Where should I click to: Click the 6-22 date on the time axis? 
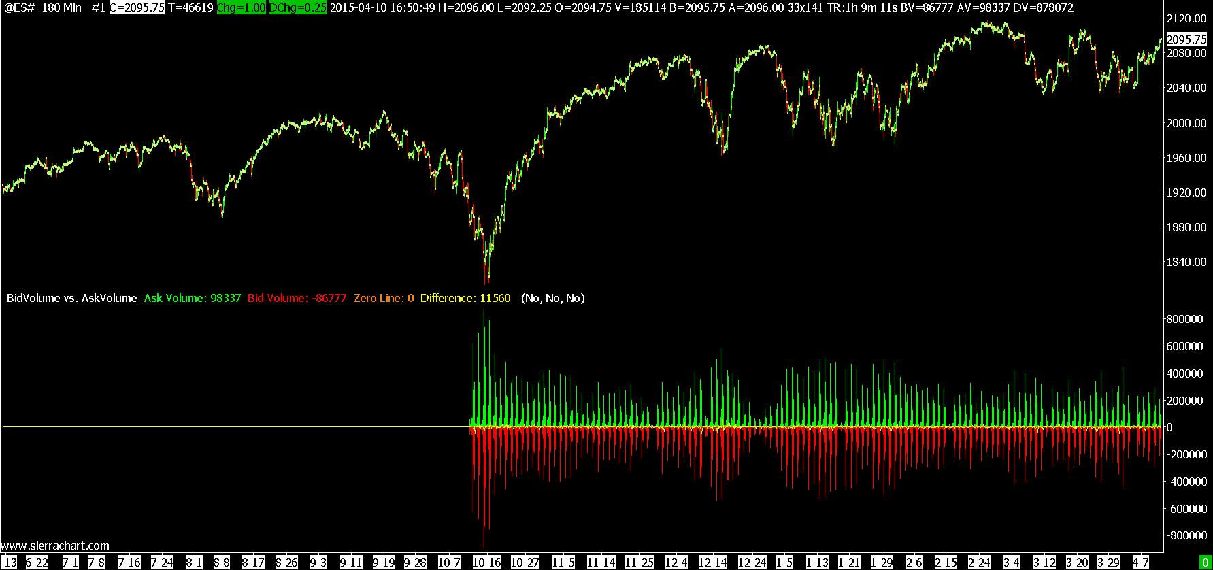point(37,563)
